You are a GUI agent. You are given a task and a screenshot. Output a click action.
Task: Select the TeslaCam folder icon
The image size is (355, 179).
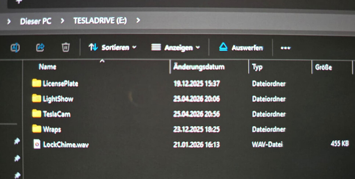coord(37,114)
